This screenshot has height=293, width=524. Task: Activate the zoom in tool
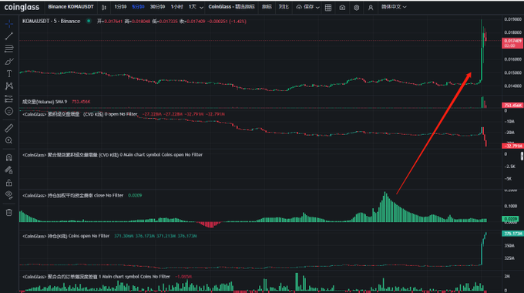tap(9, 140)
